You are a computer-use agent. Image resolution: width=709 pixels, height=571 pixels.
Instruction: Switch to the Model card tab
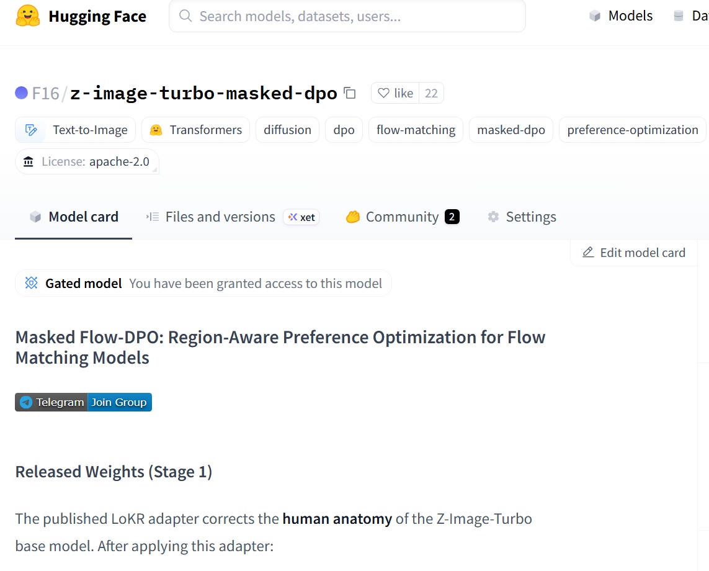[x=73, y=217]
